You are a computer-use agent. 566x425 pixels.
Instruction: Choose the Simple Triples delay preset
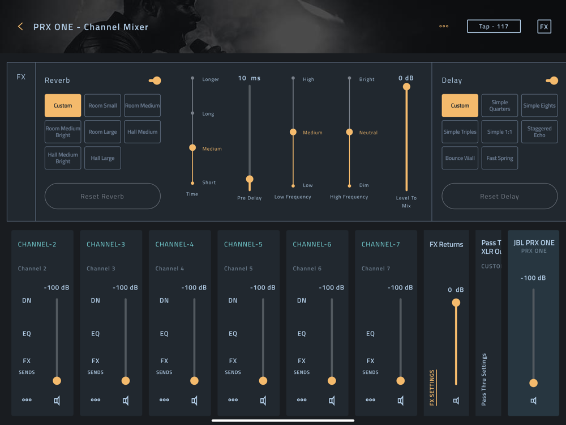click(x=460, y=132)
